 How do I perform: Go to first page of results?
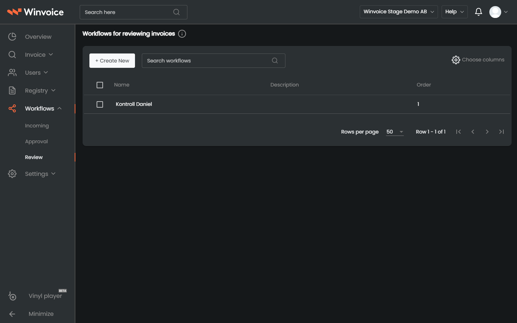pos(458,132)
